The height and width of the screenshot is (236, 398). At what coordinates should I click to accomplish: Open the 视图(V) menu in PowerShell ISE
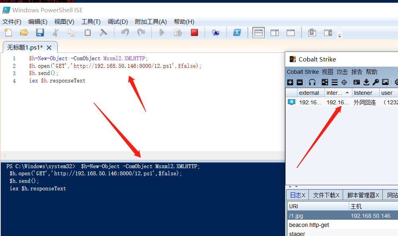coord(64,22)
